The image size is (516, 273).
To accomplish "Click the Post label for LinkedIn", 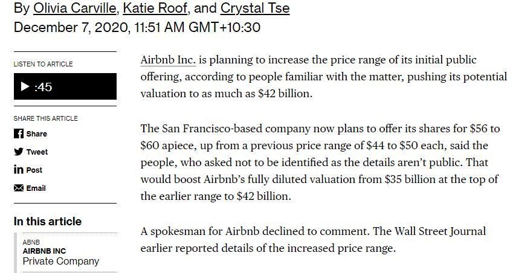I will (34, 170).
